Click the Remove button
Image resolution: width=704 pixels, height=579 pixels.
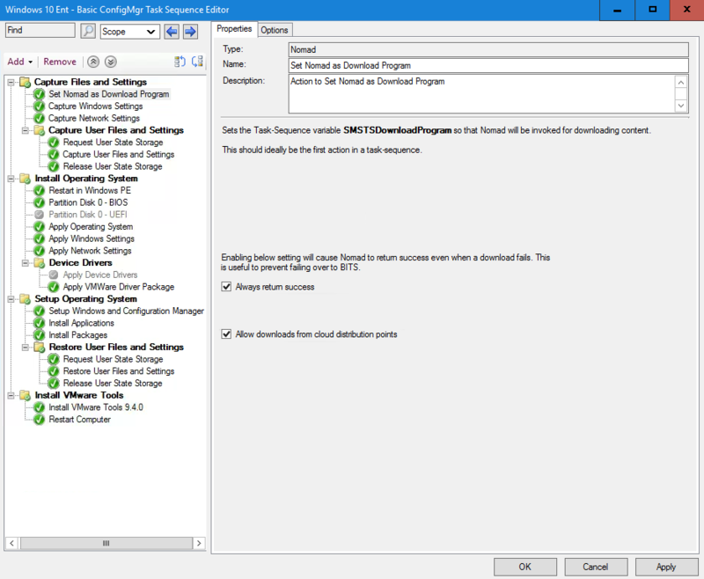(60, 62)
